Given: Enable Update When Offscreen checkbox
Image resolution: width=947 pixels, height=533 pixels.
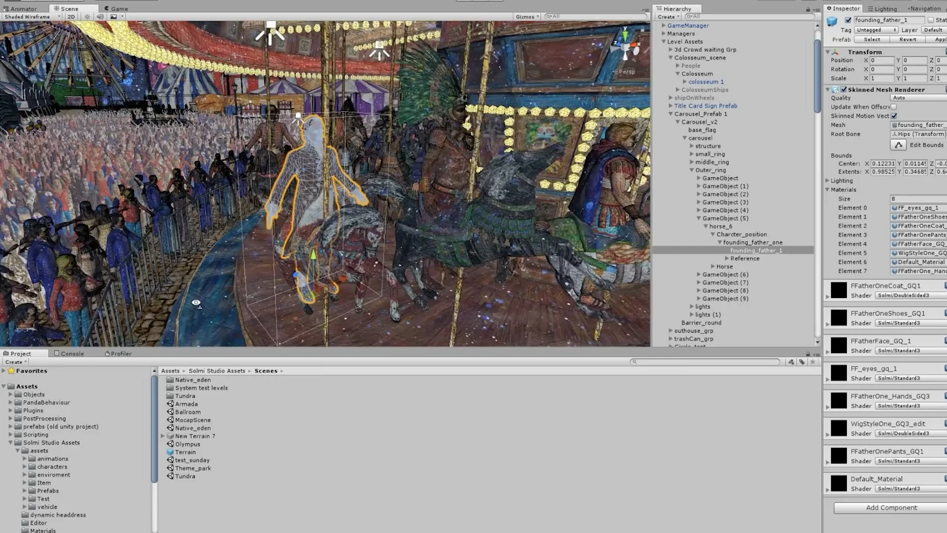Looking at the screenshot, I should point(894,107).
